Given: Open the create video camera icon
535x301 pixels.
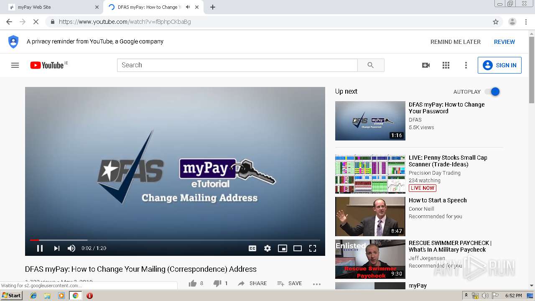Looking at the screenshot, I should click(x=426, y=65).
